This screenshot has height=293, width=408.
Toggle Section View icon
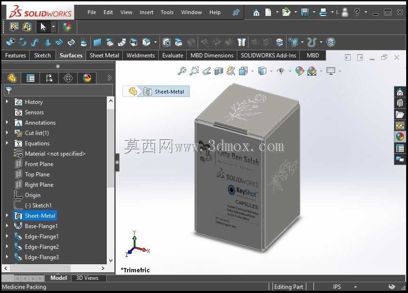[219, 71]
